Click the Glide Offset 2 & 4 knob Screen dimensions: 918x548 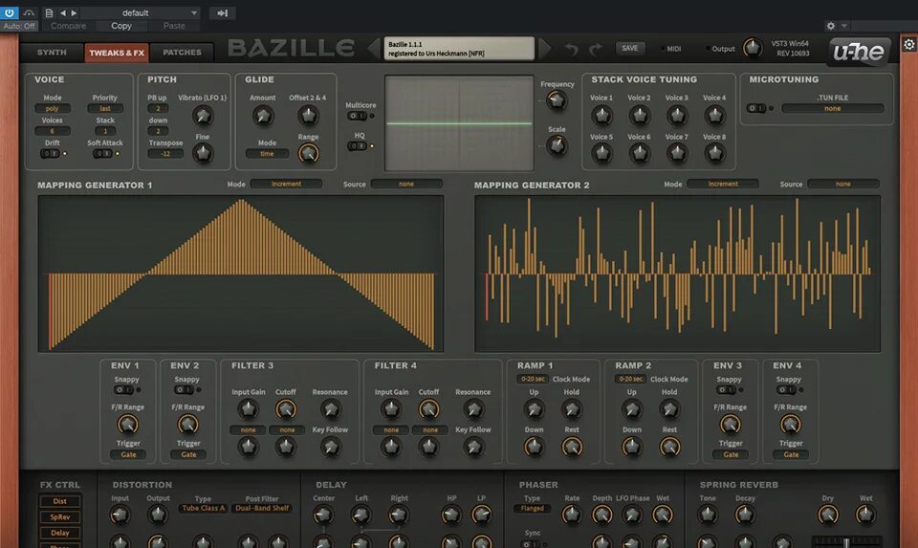coord(308,116)
